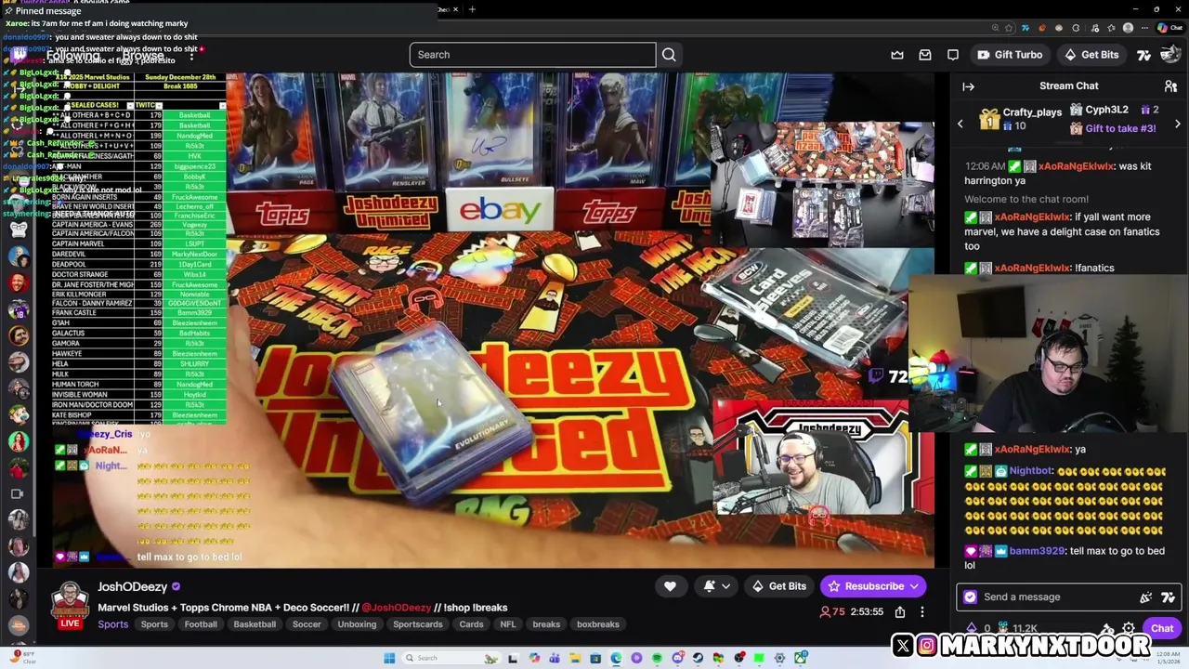Viewport: 1189px width, 669px height.
Task: Open the 7TV emote menu in chat input
Action: (x=1168, y=597)
